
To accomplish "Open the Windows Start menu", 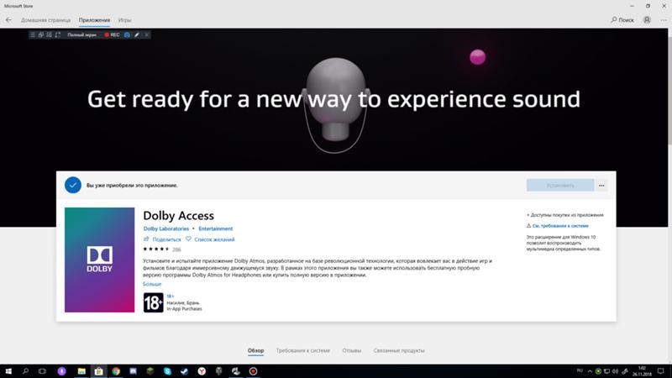I will [x=8, y=371].
